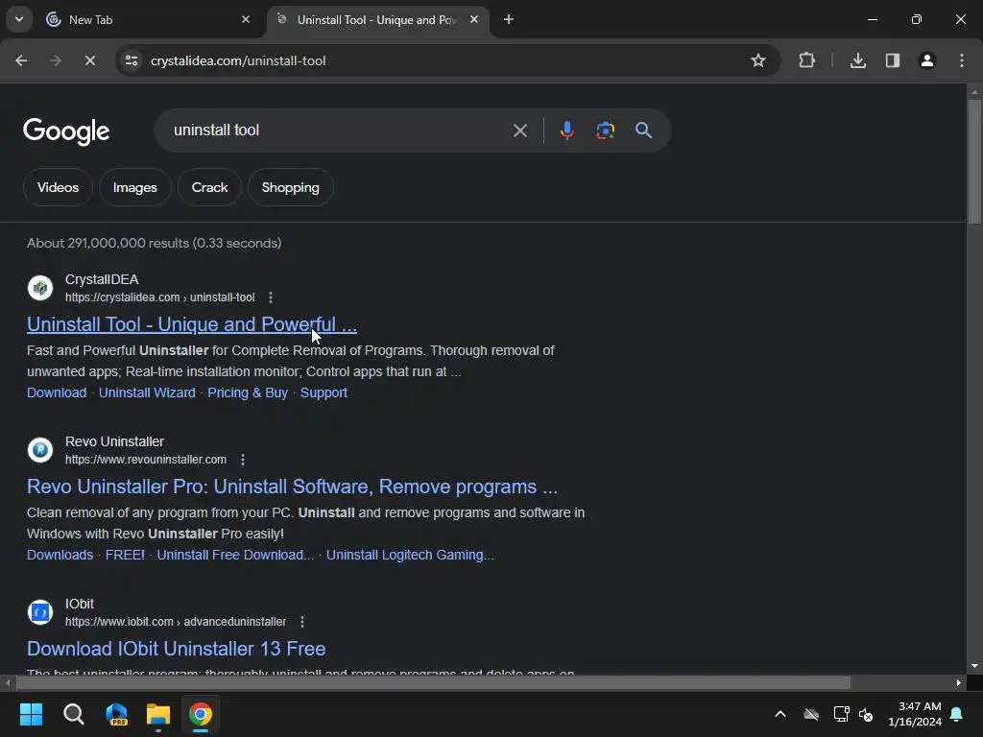
Task: Open Windows taskbar search
Action: coord(73,714)
